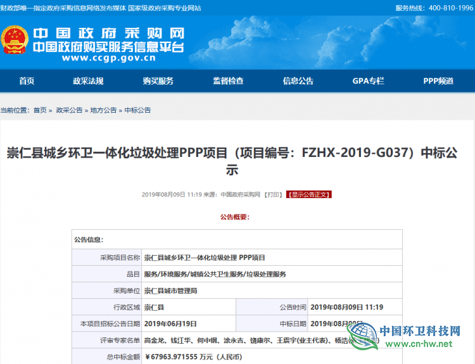Screen dimensions: 475x364
Task: Select 监督检查 in the main menu
Action: click(x=228, y=81)
